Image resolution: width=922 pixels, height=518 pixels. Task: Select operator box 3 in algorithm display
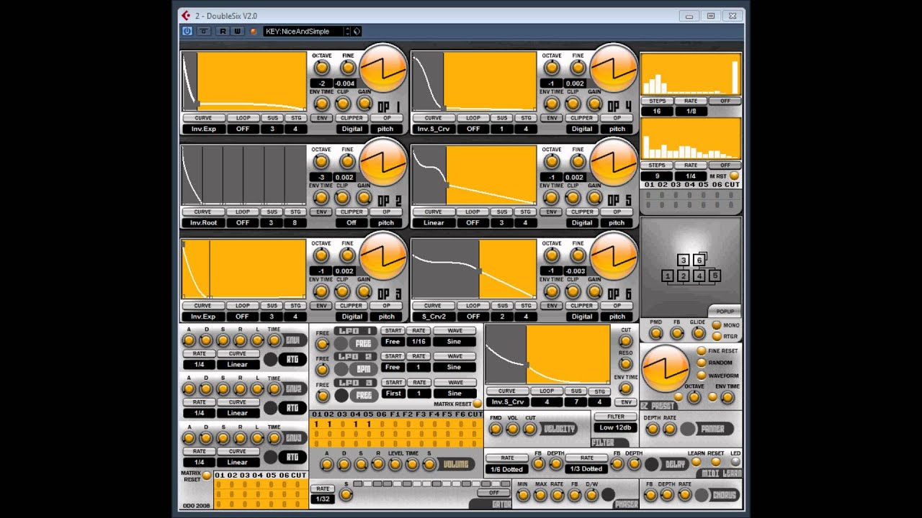[684, 260]
